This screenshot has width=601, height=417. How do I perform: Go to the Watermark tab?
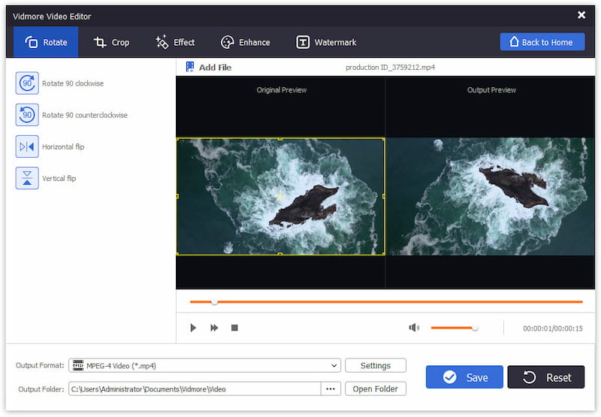coord(326,42)
